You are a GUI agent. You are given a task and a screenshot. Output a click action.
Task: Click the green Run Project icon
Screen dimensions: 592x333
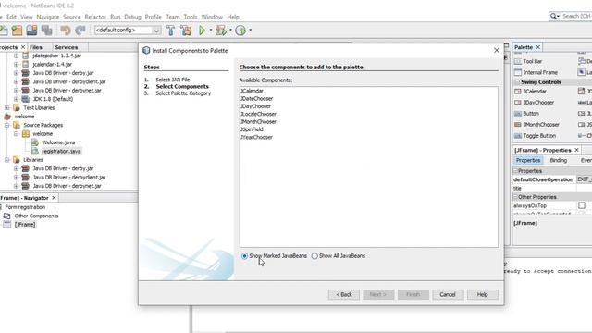tap(202, 31)
